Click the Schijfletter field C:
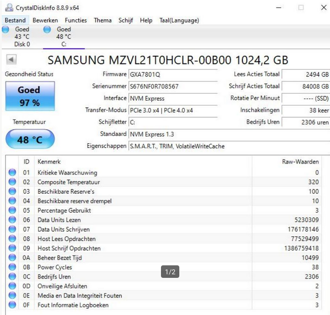This screenshot has width=330, height=315. pos(173,122)
